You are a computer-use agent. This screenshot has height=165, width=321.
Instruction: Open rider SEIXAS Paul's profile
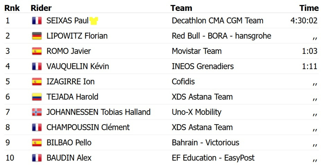coord(67,21)
